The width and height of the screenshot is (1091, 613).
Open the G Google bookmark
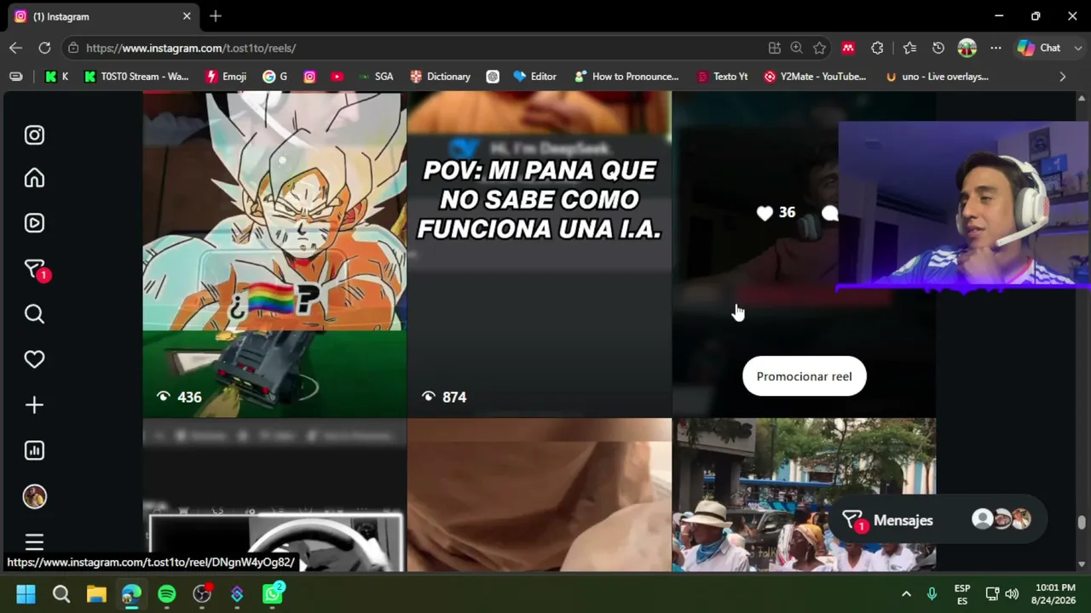click(x=274, y=77)
